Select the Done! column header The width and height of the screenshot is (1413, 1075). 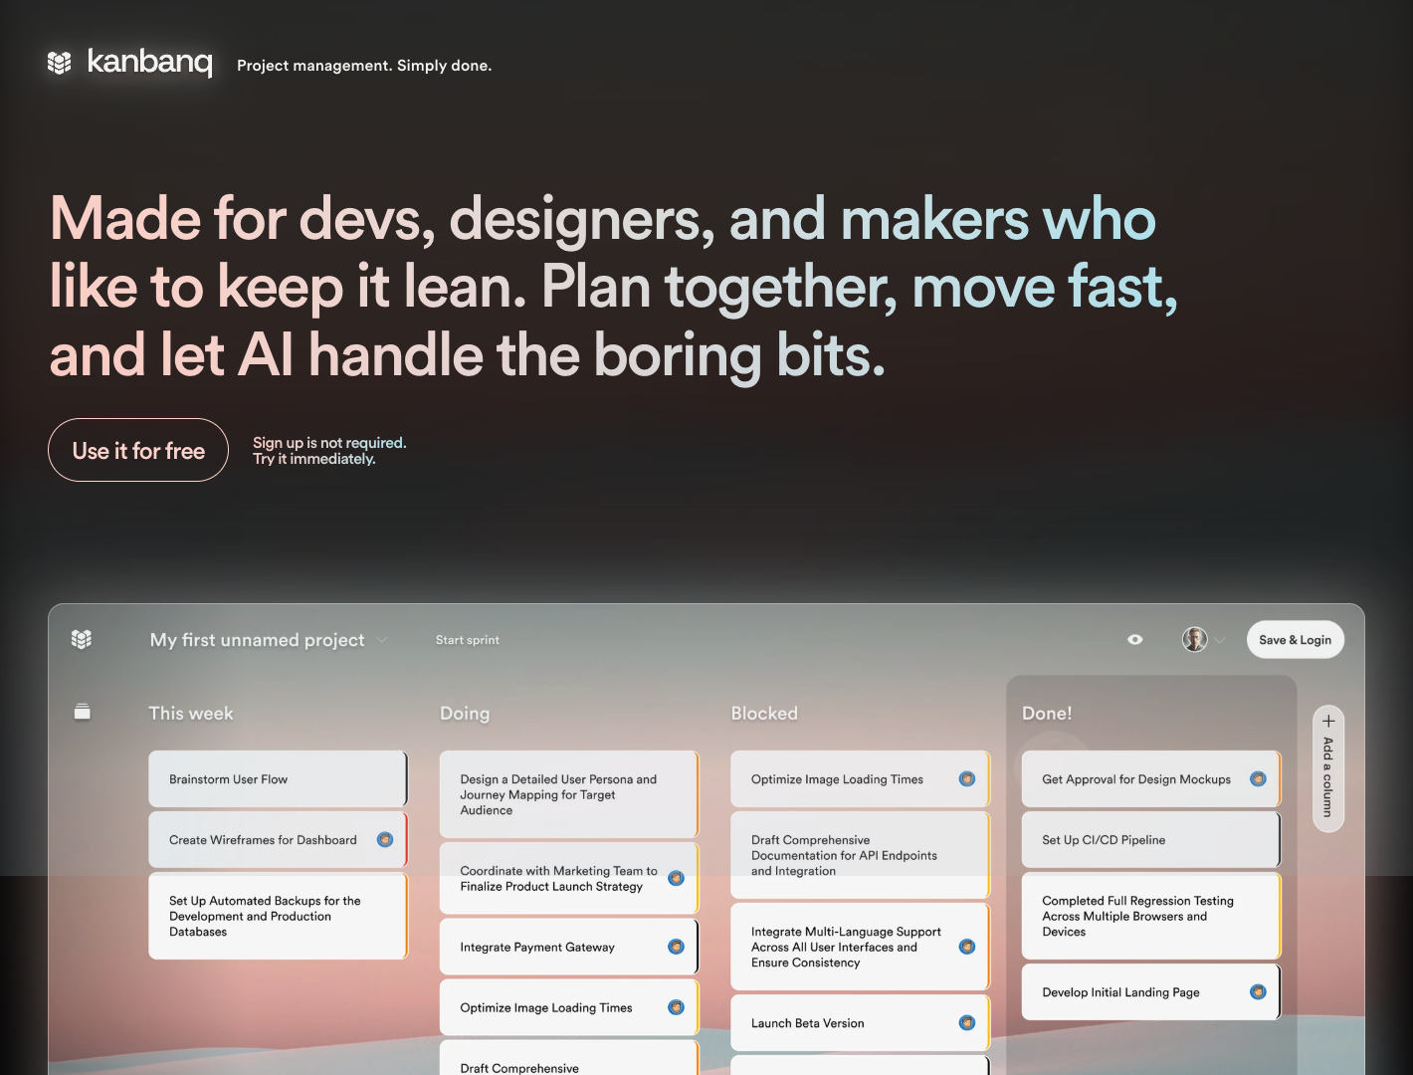coord(1047,713)
